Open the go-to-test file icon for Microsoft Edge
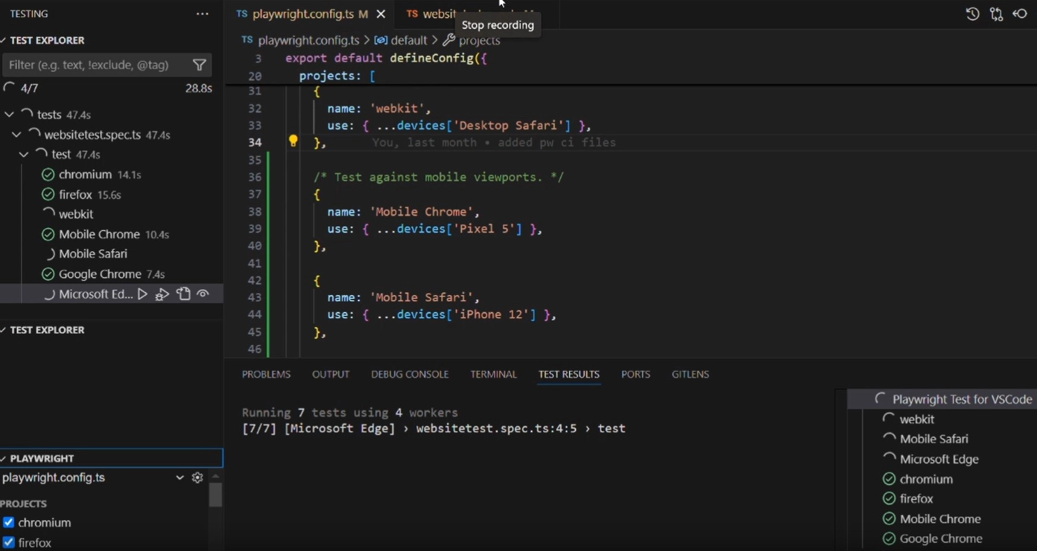Viewport: 1037px width, 551px height. (184, 294)
